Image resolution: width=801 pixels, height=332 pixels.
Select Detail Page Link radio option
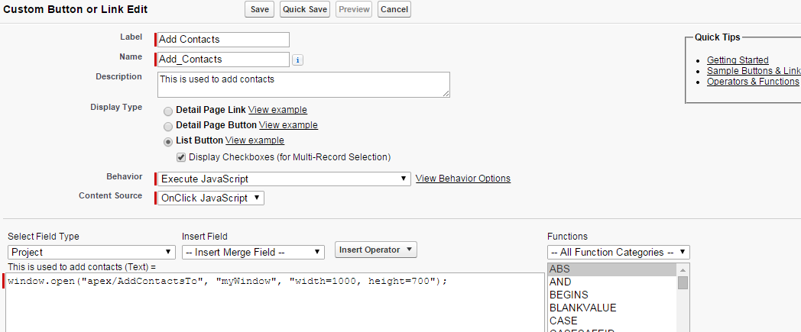coord(168,111)
